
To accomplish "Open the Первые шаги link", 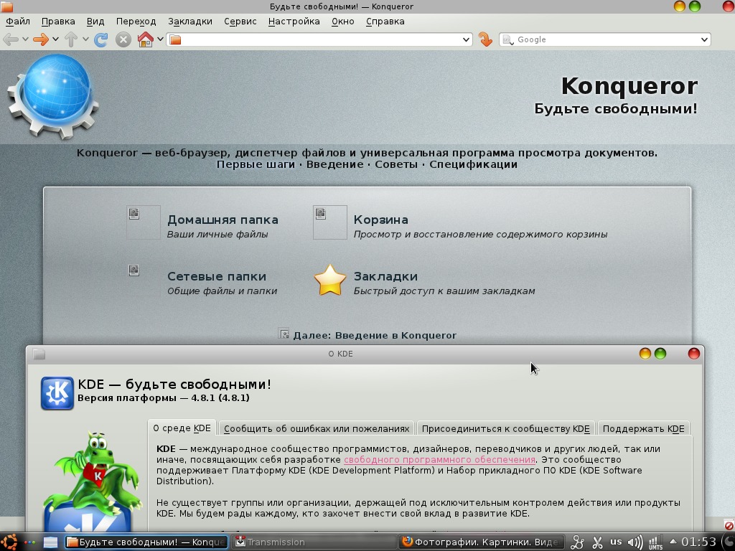I will 256,164.
